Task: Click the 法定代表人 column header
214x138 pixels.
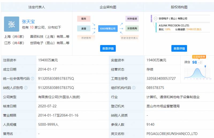Action: (x=37, y=7)
